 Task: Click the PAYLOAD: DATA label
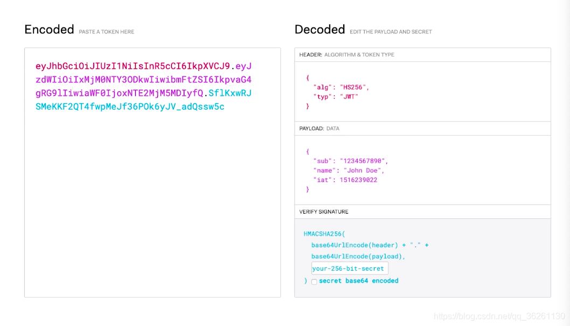pyautogui.click(x=319, y=129)
